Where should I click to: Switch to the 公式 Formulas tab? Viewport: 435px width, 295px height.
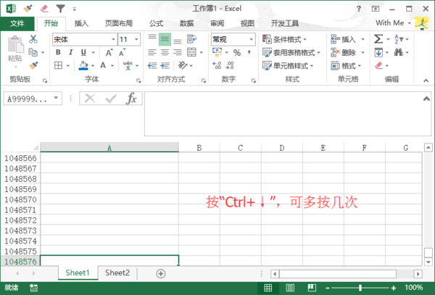pos(156,24)
